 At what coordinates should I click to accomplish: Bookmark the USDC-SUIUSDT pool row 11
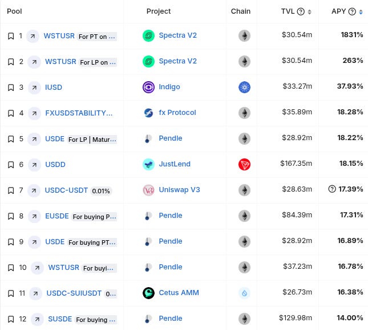coord(11,293)
